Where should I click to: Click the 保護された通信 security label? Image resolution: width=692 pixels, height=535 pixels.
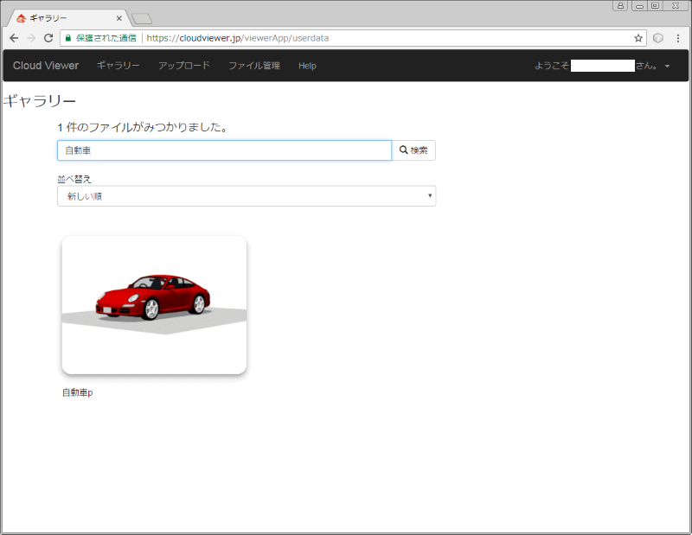(106, 38)
